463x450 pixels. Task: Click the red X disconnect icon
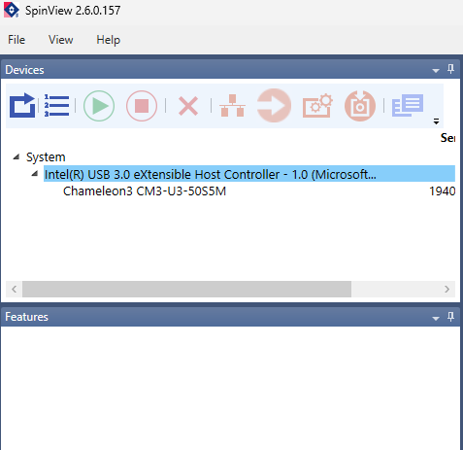pos(188,106)
